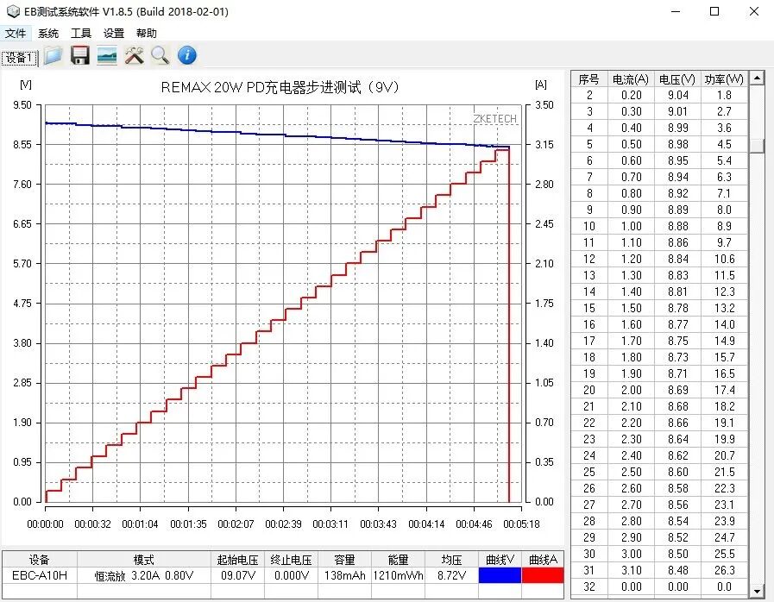774x602 pixels.
Task: Click the table scrollbar down arrow
Action: tap(757, 591)
